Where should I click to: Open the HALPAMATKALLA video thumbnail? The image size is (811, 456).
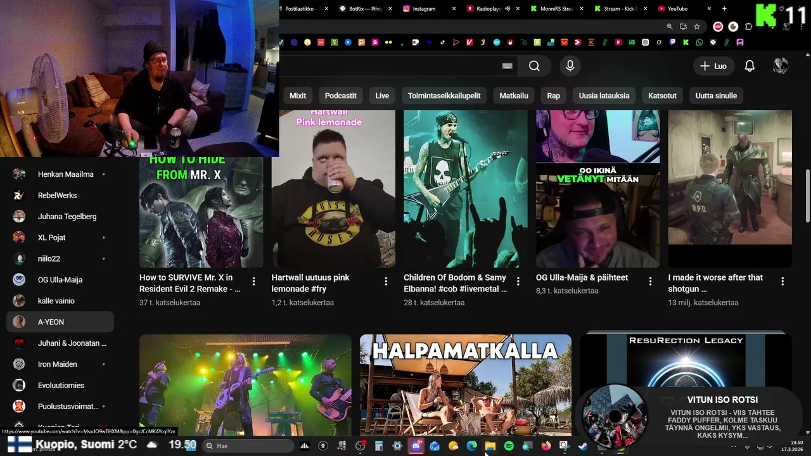(x=466, y=385)
